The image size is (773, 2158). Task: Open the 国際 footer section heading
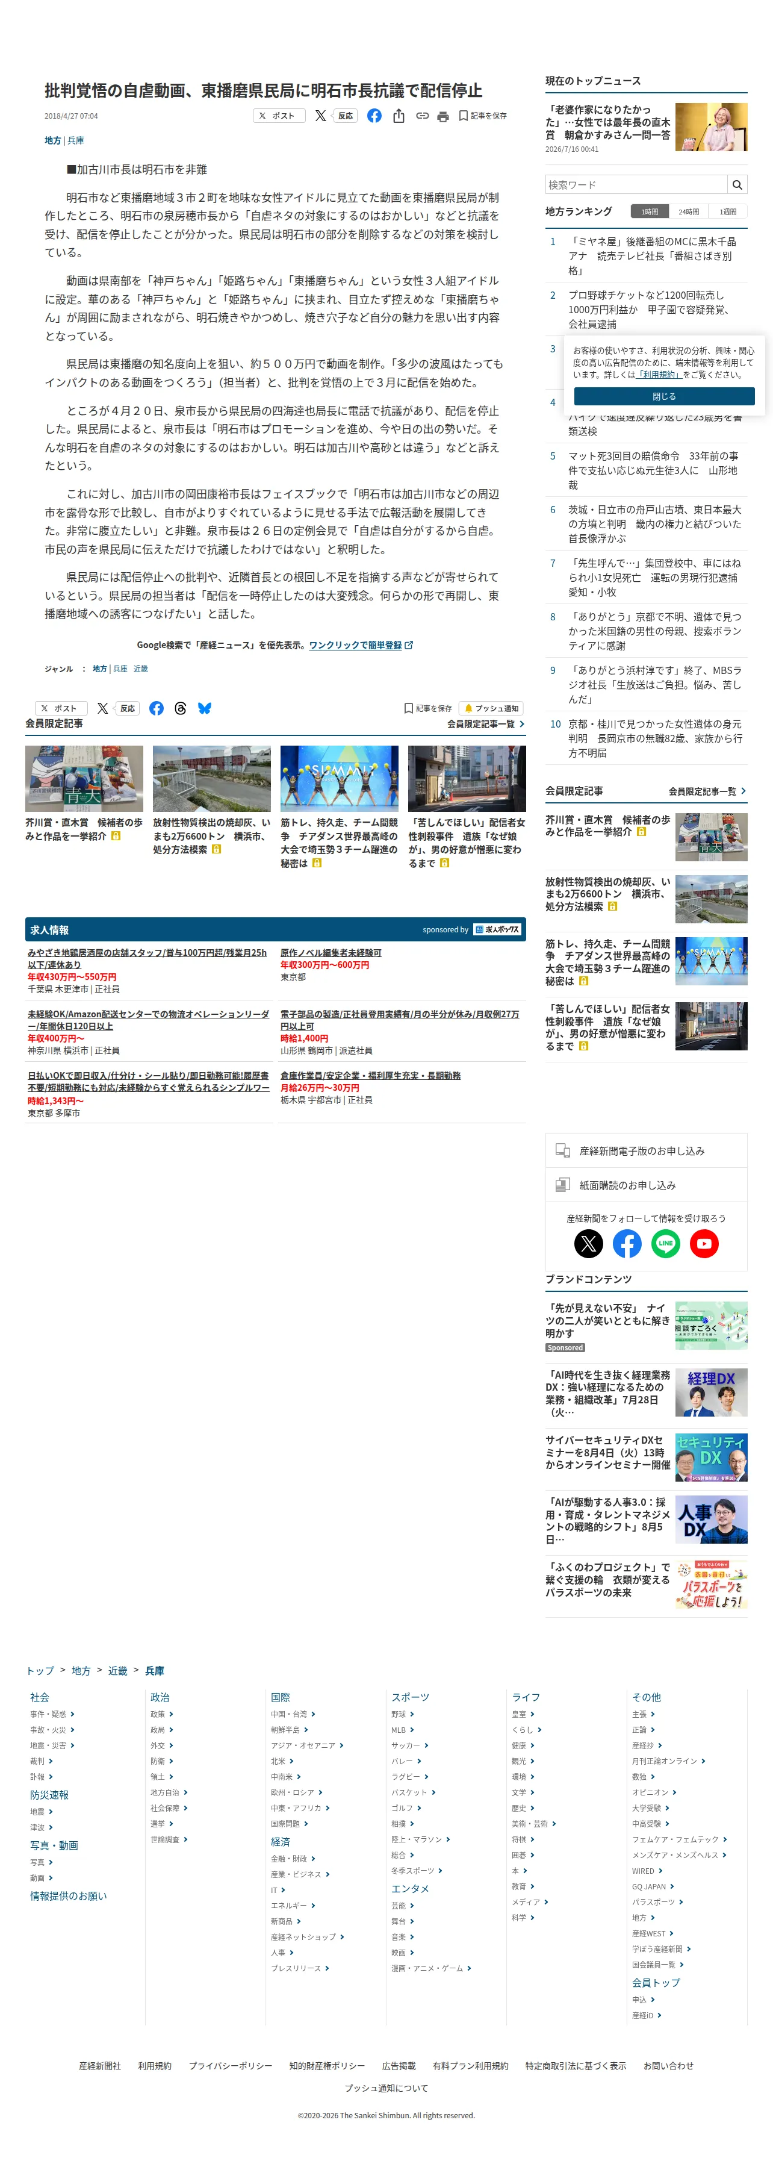click(x=281, y=1697)
